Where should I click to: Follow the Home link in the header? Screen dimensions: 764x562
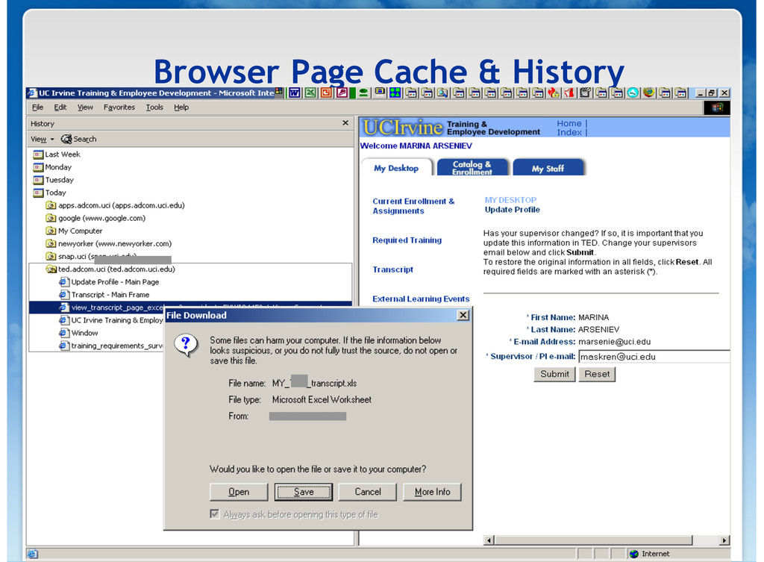569,123
